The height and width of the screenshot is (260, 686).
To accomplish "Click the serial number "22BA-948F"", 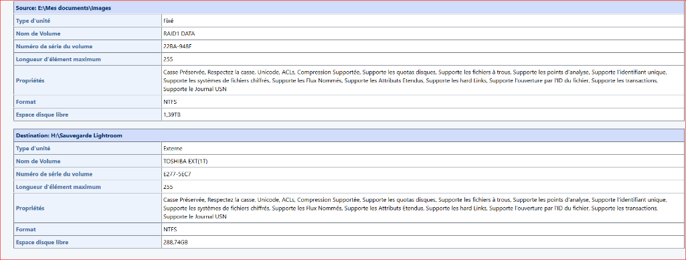I will tap(177, 46).
